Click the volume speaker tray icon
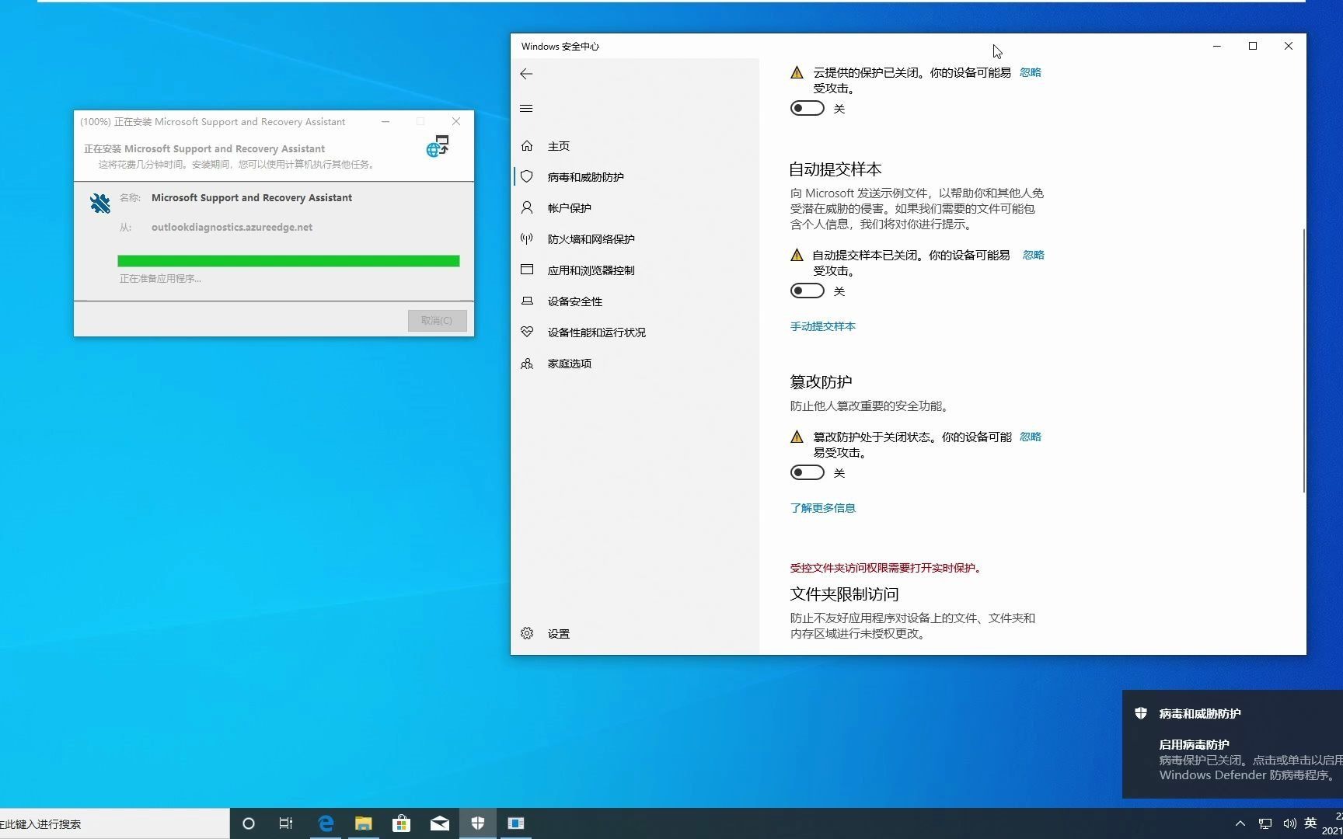This screenshot has width=1343, height=839. [1289, 823]
